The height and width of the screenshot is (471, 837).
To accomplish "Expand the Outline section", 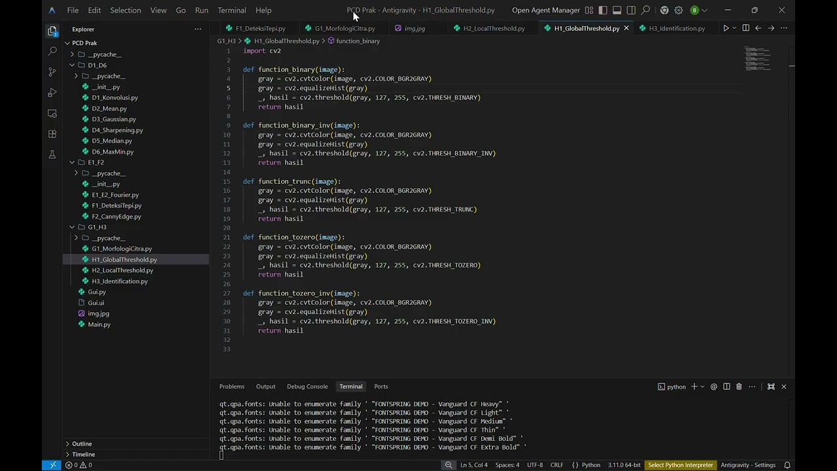I will tap(82, 444).
